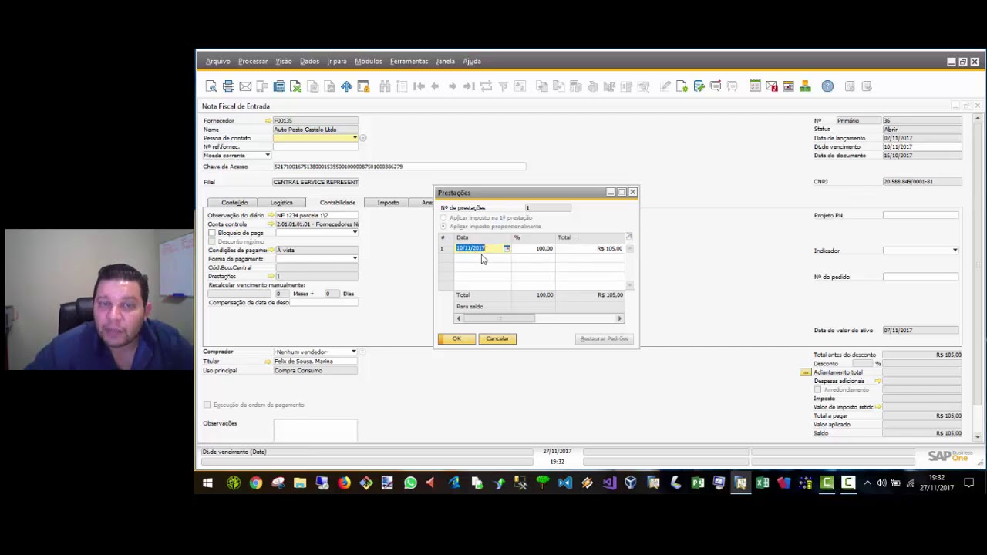The height and width of the screenshot is (555, 987).
Task: Open the Bloqueio de pagamento reason dropdown
Action: [355, 233]
